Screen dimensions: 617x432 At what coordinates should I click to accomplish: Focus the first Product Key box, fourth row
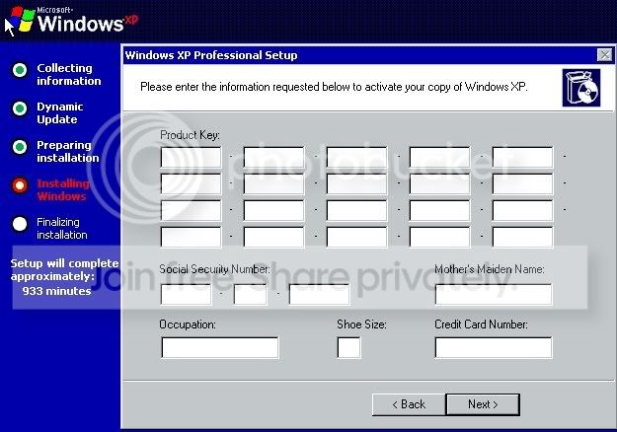pyautogui.click(x=191, y=237)
